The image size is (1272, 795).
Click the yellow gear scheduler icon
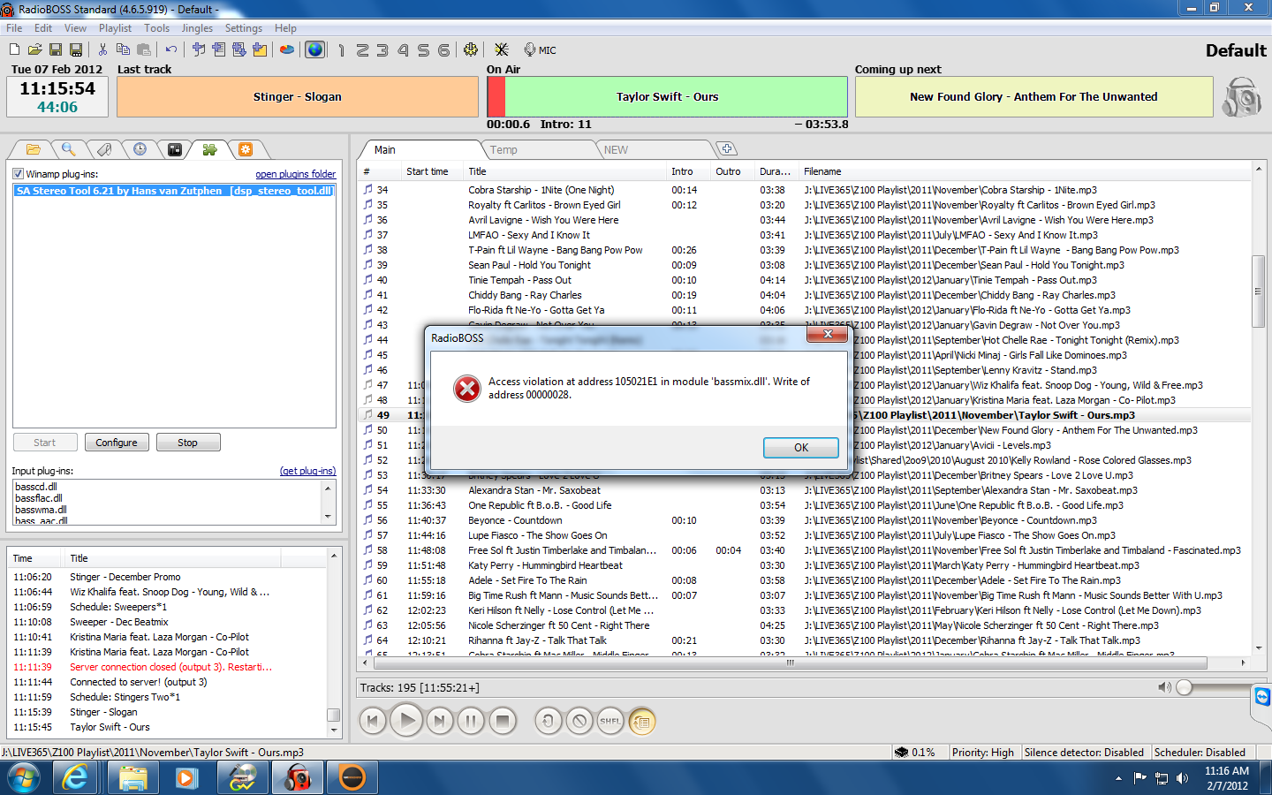pyautogui.click(x=471, y=49)
